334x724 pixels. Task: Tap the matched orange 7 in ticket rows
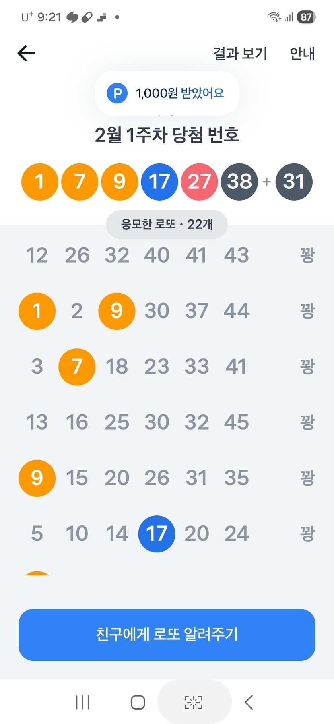pyautogui.click(x=77, y=367)
